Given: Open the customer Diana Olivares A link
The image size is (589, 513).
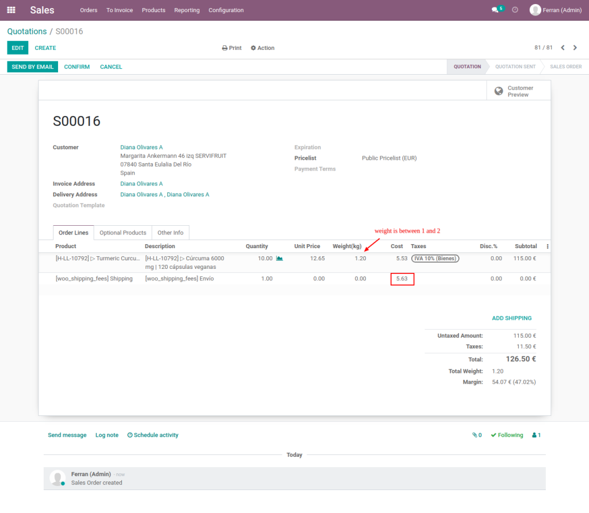Looking at the screenshot, I should [141, 147].
